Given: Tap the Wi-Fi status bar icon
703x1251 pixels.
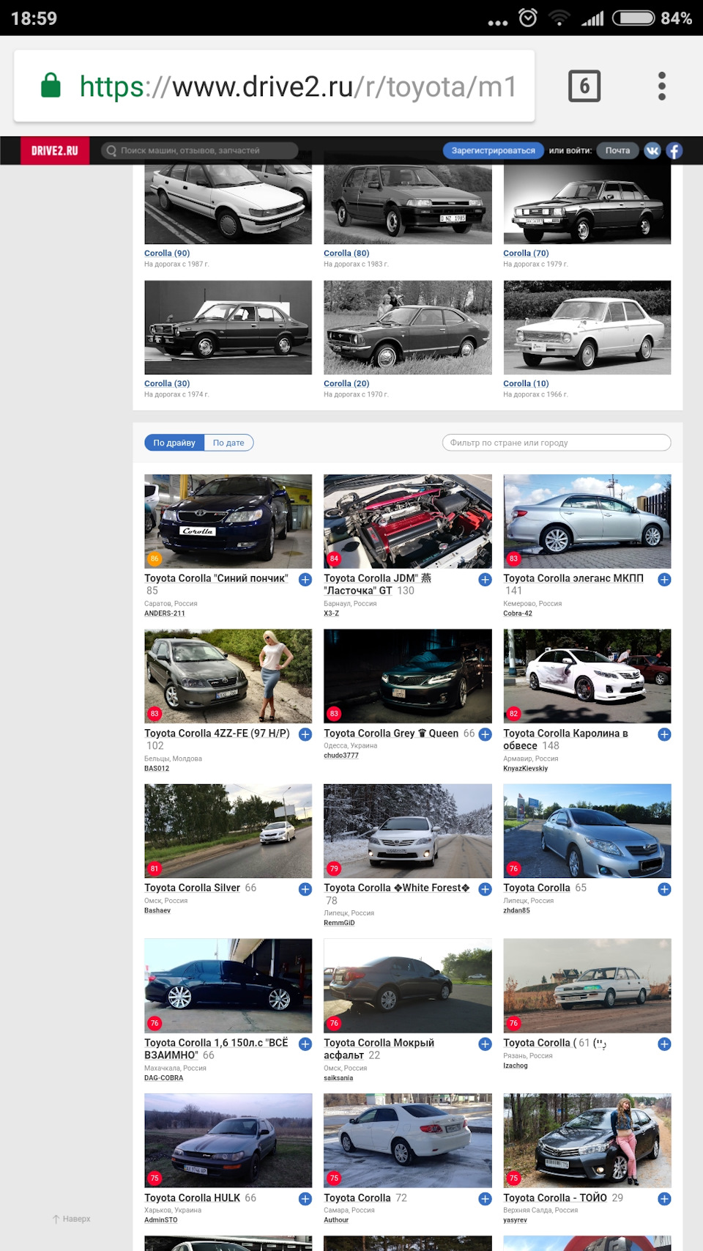Looking at the screenshot, I should [559, 18].
